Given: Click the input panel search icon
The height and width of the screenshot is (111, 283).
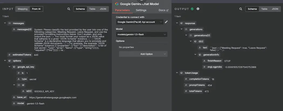Looking at the screenshot, I should pos(69,9).
